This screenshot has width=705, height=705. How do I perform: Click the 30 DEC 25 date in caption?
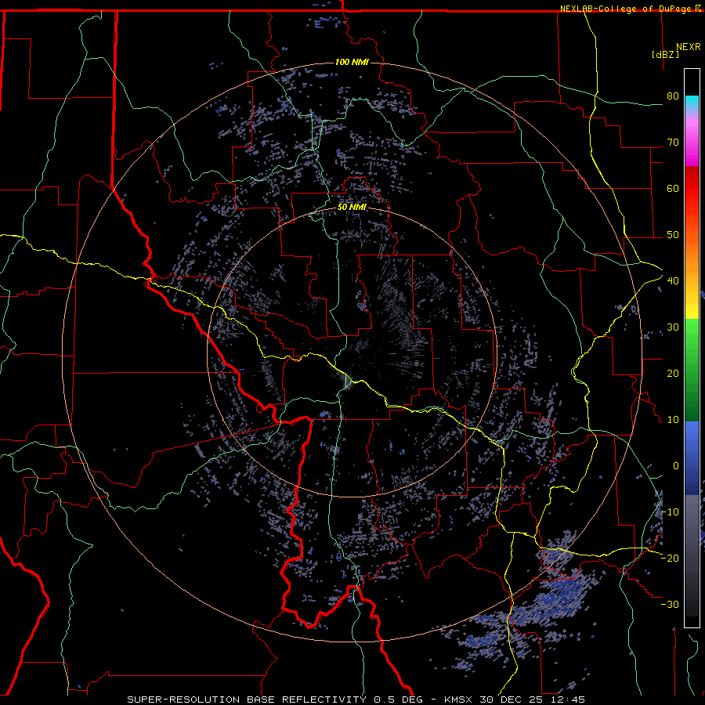click(512, 700)
